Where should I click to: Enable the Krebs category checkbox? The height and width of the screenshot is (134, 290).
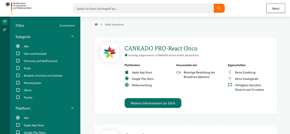18,68
